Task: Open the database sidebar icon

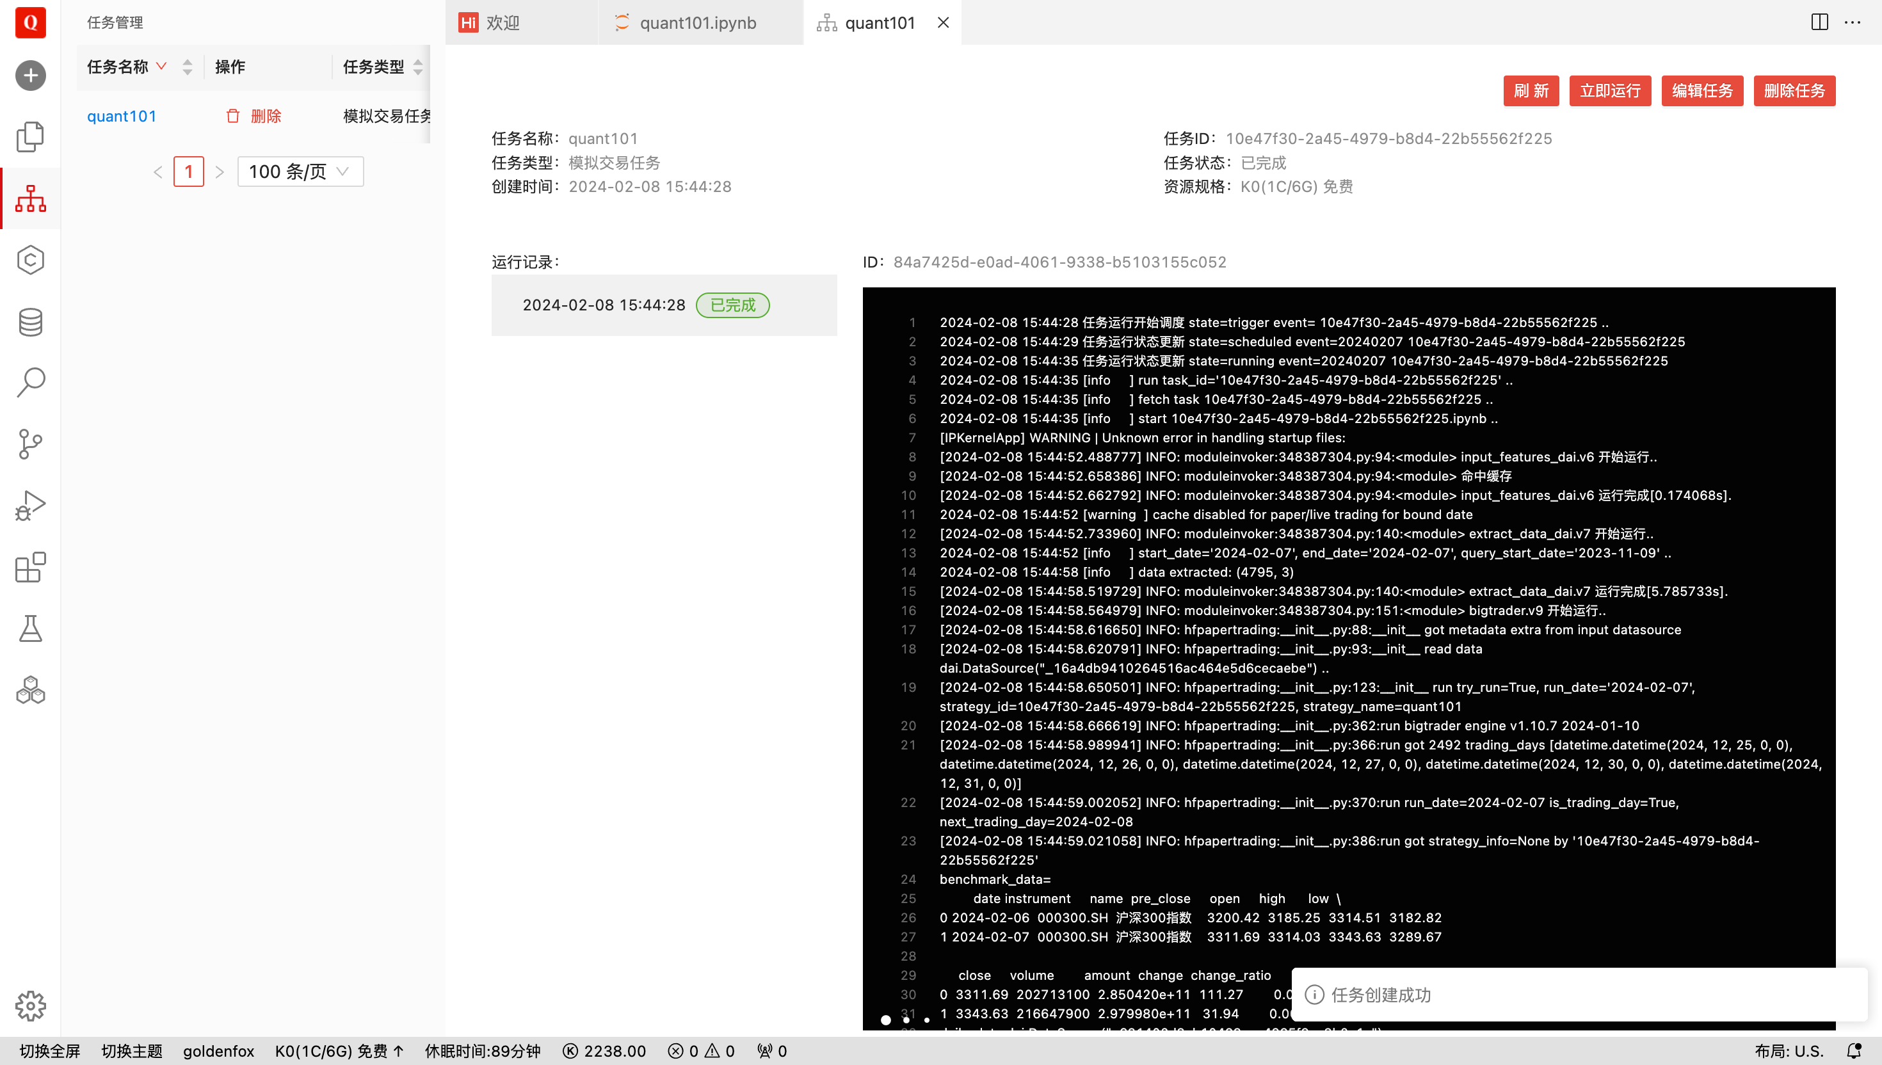Action: [30, 322]
